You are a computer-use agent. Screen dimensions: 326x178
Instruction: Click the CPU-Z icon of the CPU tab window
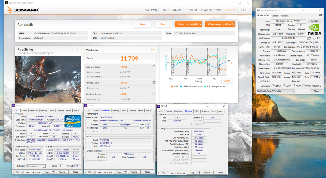point(14,105)
